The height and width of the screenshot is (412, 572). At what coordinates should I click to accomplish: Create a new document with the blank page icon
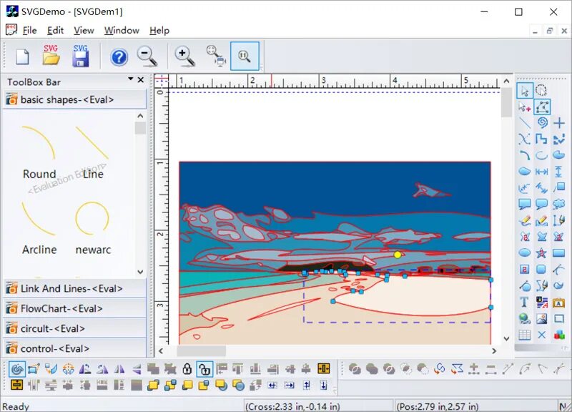[x=23, y=57]
